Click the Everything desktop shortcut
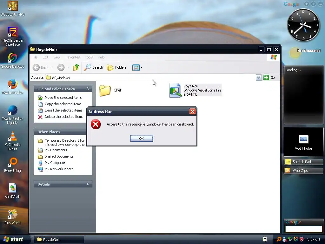325x244 pixels. (x=12, y=165)
